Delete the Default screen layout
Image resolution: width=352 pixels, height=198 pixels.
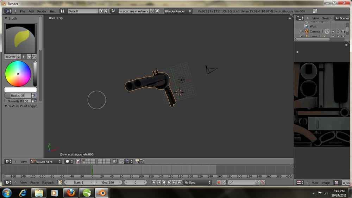click(106, 11)
